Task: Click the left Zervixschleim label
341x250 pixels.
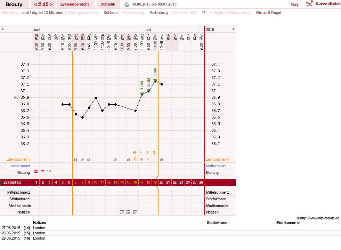Action: 18,159
